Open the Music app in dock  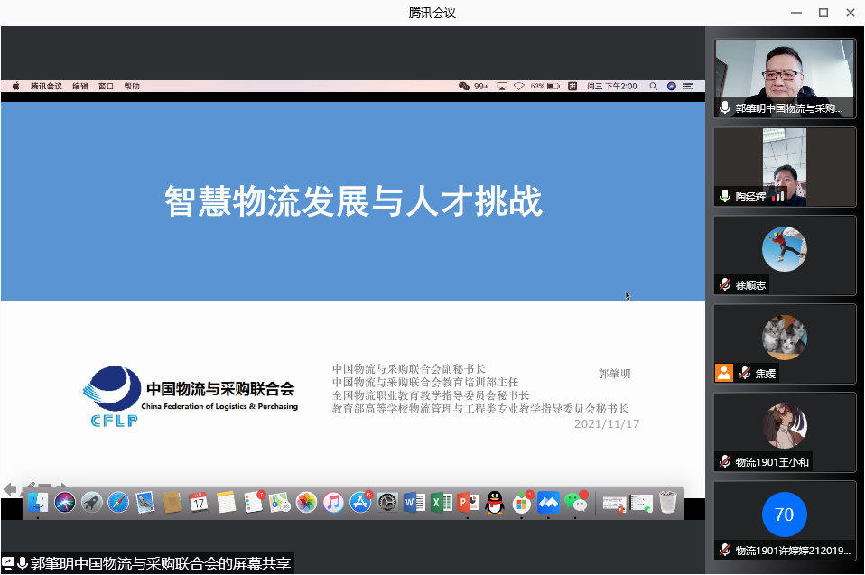coord(333,503)
